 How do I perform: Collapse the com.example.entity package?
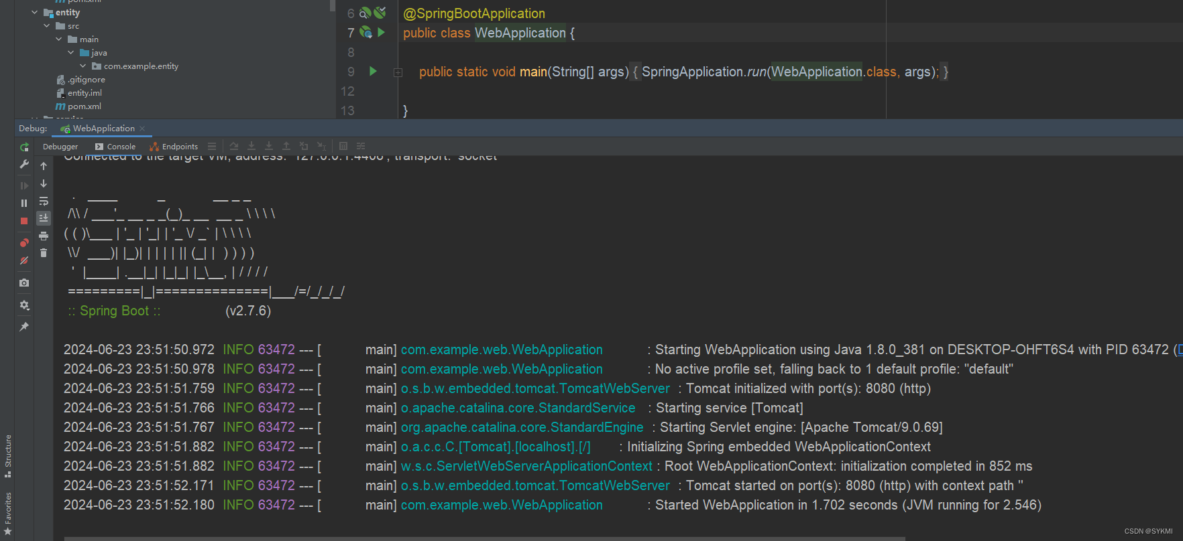coord(83,66)
